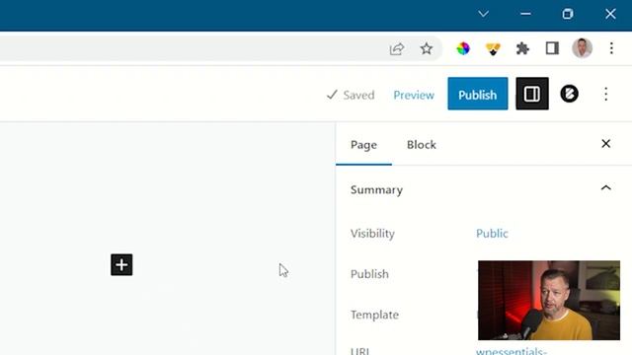Expand the tab search chevron in title bar
This screenshot has height=355, width=632.
point(483,14)
